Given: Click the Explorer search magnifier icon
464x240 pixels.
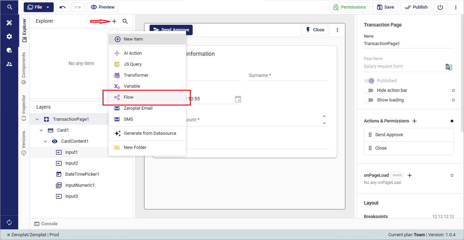Looking at the screenshot, I should [x=125, y=21].
